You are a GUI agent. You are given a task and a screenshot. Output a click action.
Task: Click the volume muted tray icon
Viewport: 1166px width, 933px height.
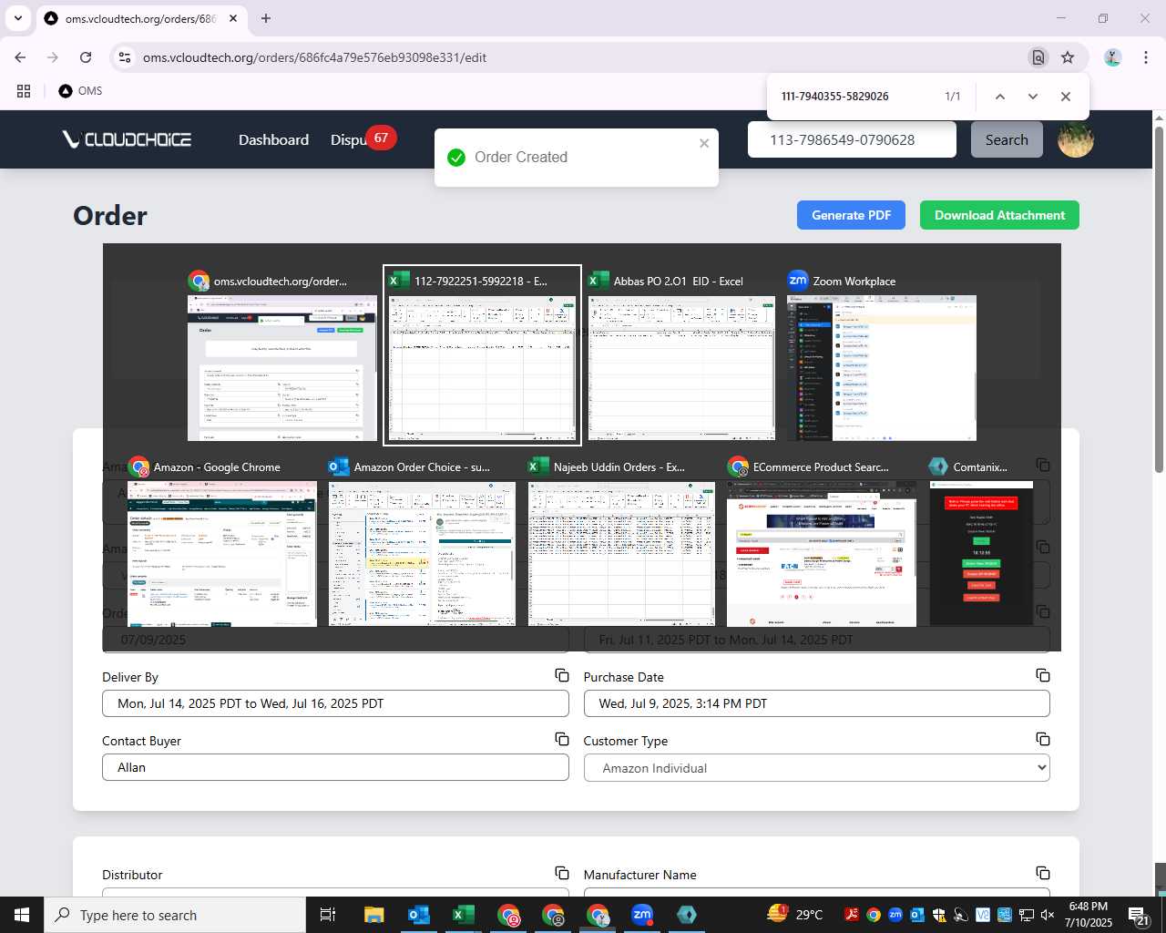1048,915
